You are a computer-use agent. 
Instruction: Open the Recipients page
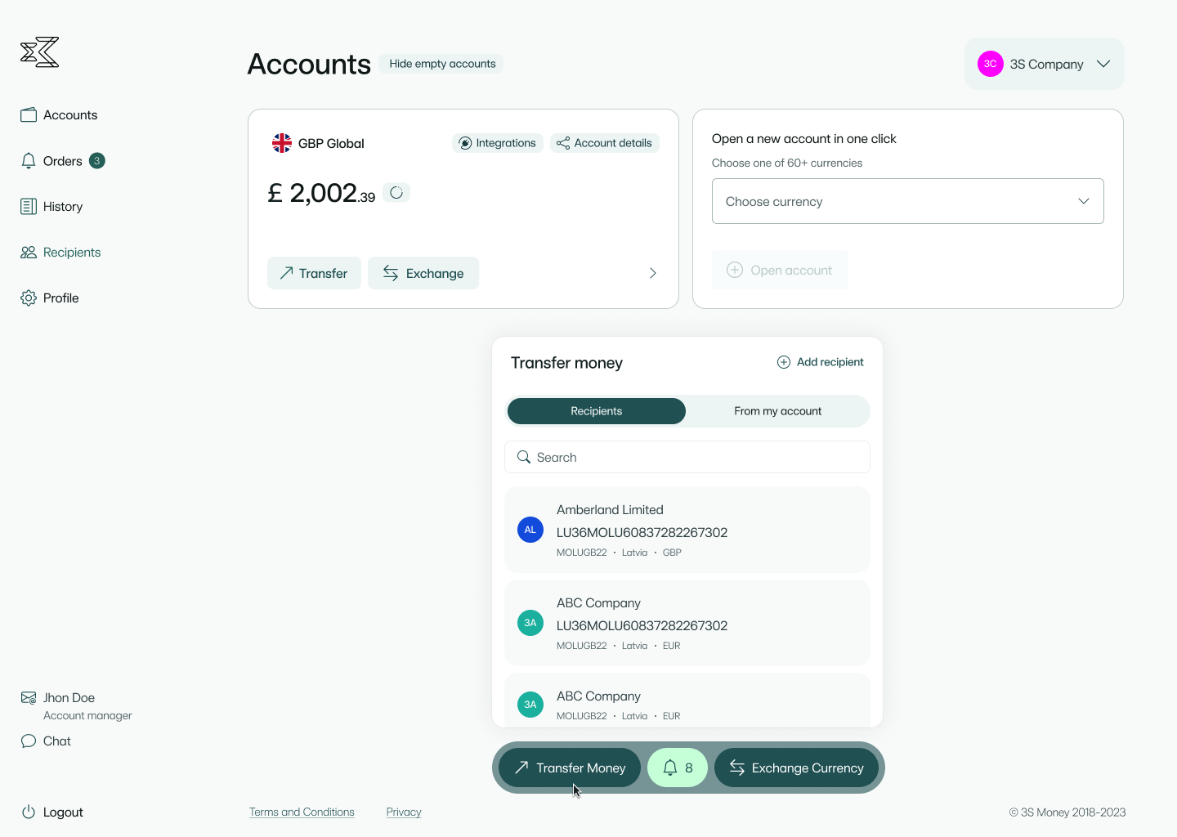[x=72, y=252]
